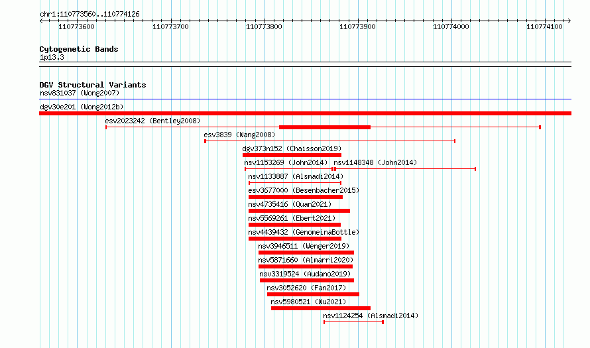Click the nsv1153269 thin variant line
The height and width of the screenshot is (348, 590).
pyautogui.click(x=289, y=169)
